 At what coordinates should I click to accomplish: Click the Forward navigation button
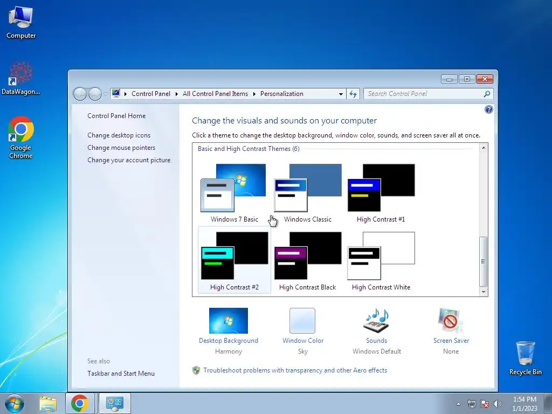[x=95, y=94]
